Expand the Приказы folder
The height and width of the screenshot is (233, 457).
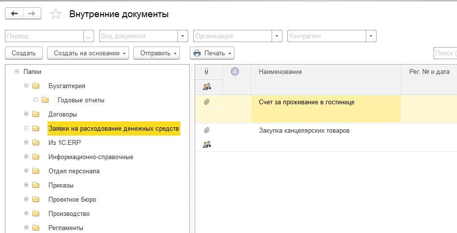click(26, 185)
